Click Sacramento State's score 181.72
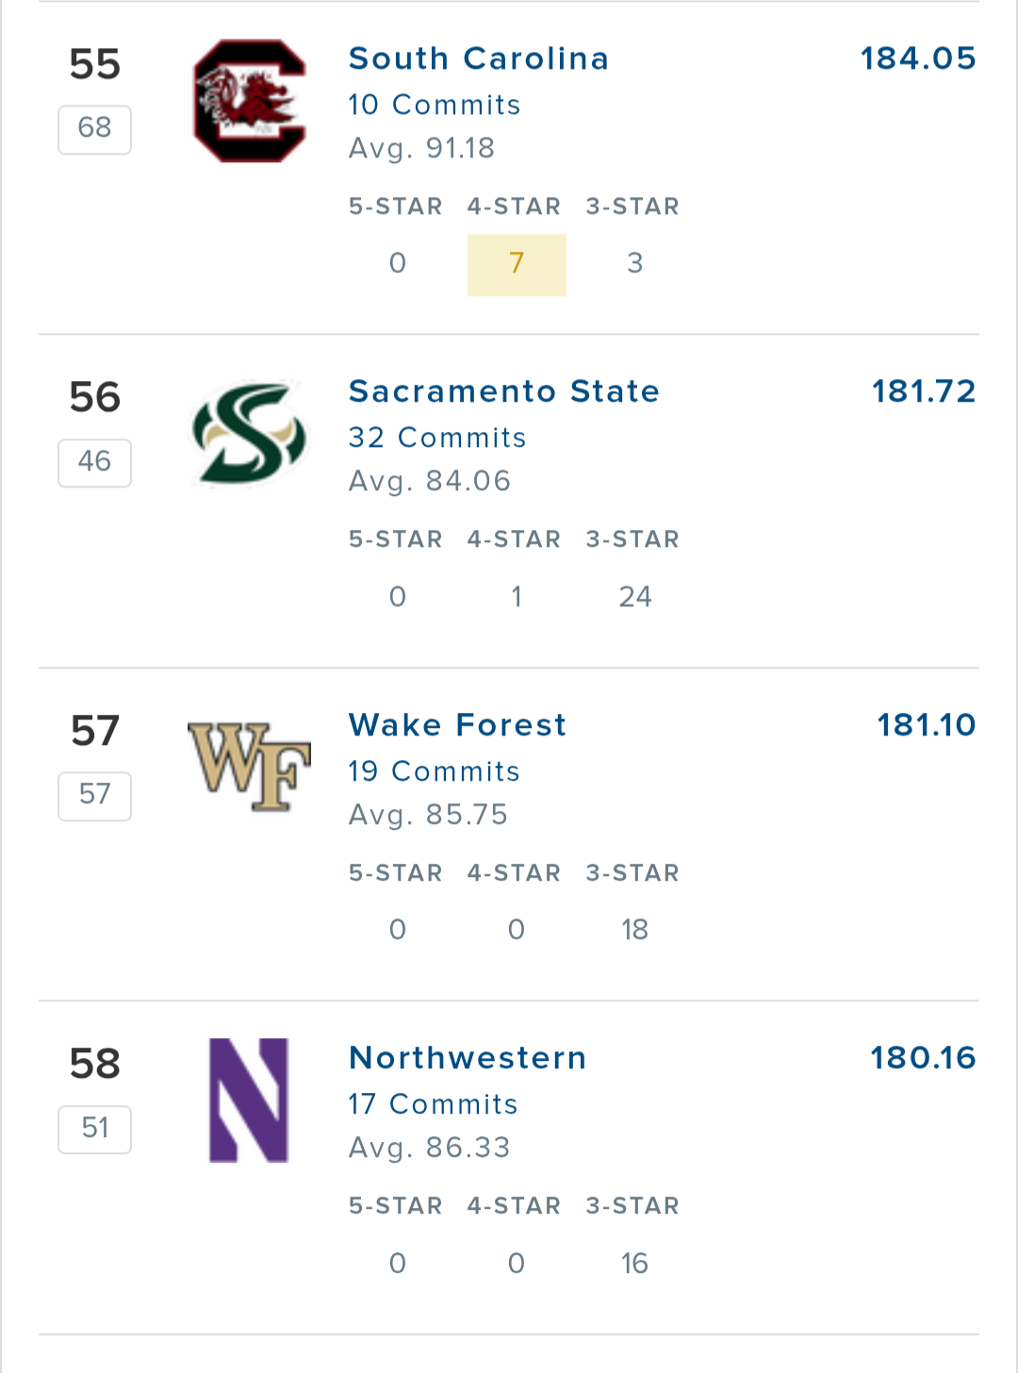Viewport: 1018px width, 1373px height. [924, 391]
